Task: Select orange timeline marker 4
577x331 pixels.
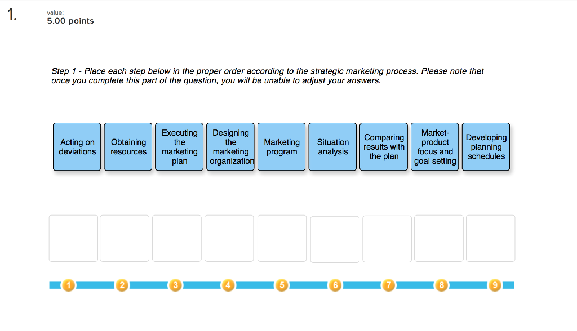Action: coord(228,285)
